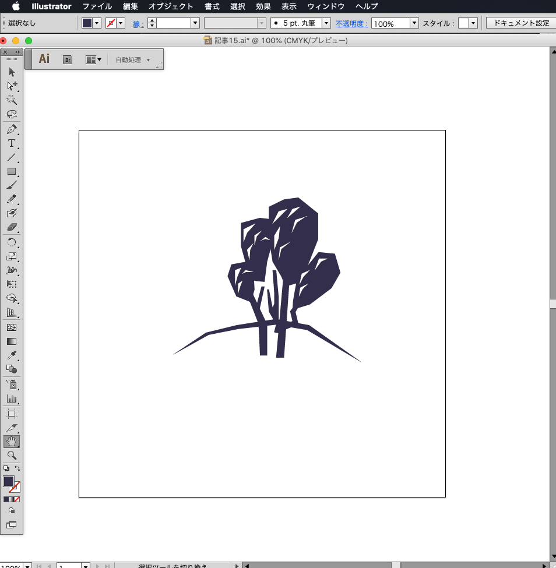Click the 不透明度 link
Image resolution: width=556 pixels, height=568 pixels.
(x=351, y=23)
